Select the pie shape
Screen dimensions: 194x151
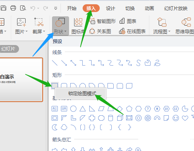[x=185, y=109]
